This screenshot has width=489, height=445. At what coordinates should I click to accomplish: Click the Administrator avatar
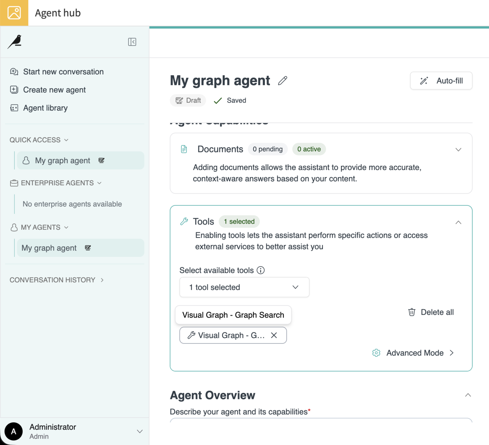pos(14,431)
